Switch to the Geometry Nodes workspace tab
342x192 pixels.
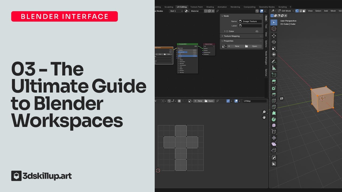point(267,7)
